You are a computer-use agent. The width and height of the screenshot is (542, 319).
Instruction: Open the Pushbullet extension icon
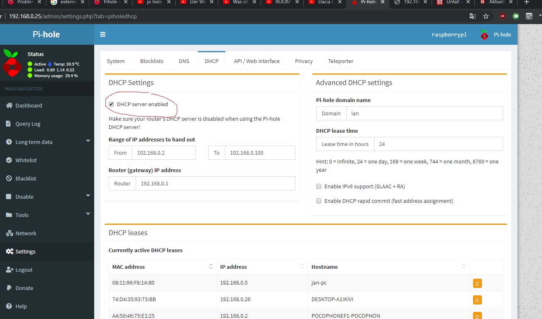516,16
